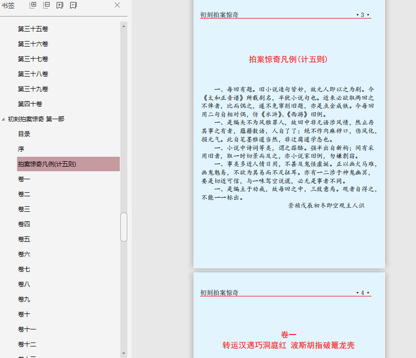Image resolution: width=416 pixels, height=358 pixels.
Task: Open bookmark 第三十五卷
Action: (x=33, y=29)
